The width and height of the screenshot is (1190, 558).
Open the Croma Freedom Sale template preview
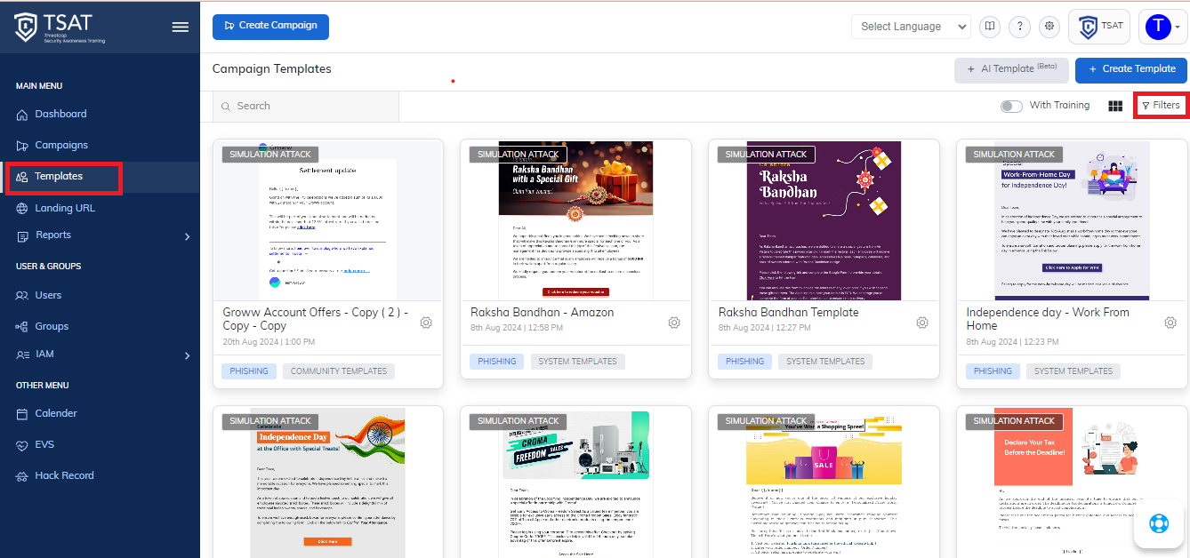click(x=575, y=482)
